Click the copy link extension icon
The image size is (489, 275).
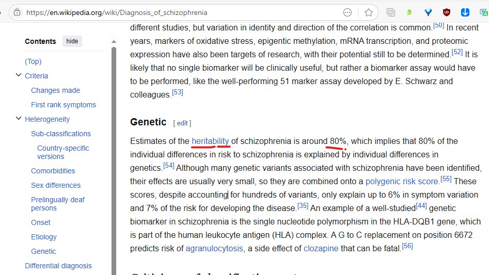click(x=391, y=12)
